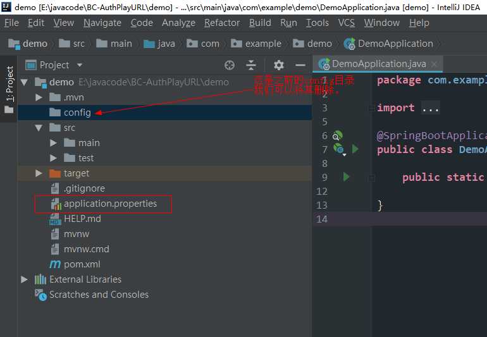Click the Project view window icon in header
487x337 pixels.
click(x=31, y=65)
